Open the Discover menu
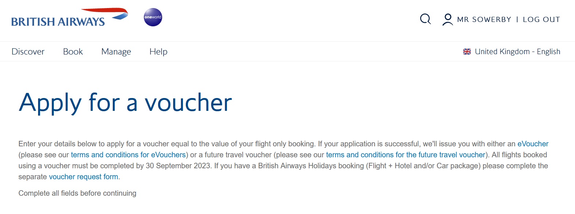 point(28,52)
